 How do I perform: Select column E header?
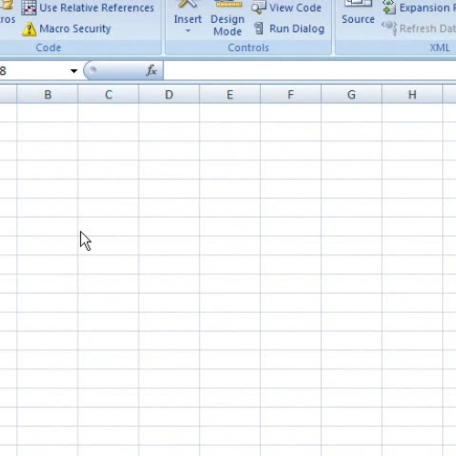coord(230,95)
